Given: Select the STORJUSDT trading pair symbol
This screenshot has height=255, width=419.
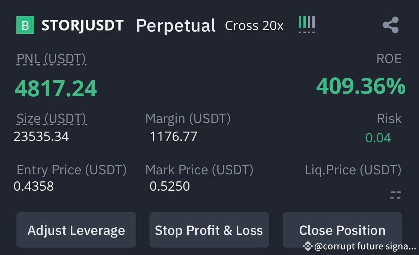Looking at the screenshot, I should pos(82,25).
